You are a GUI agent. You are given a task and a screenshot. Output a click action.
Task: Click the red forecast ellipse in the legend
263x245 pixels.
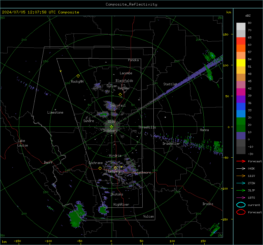pyautogui.click(x=241, y=212)
